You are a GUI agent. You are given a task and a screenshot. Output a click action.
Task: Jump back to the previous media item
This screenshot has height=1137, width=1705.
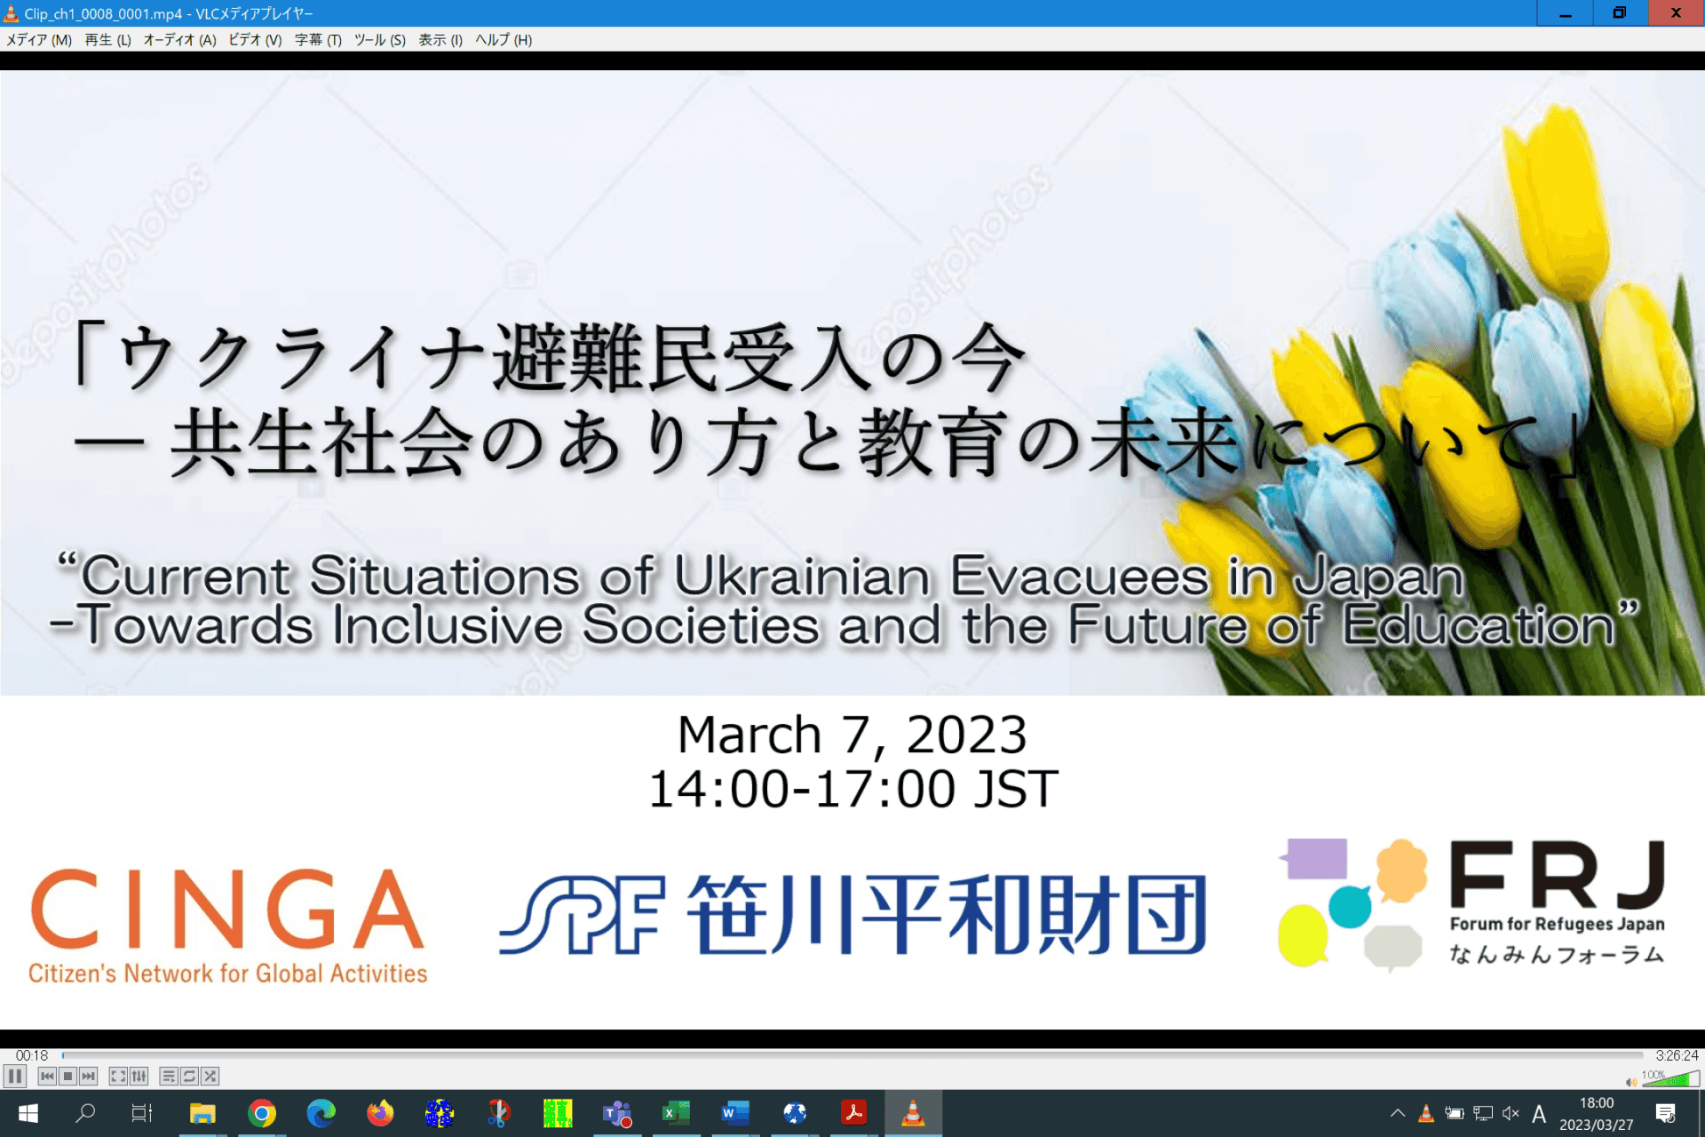[x=47, y=1075]
